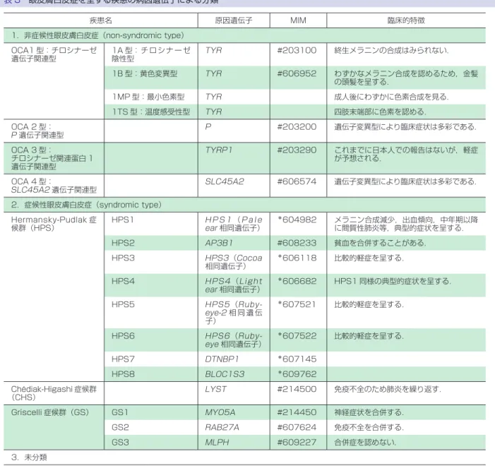Click the 3. 未分類 section heading

pyautogui.click(x=244, y=457)
